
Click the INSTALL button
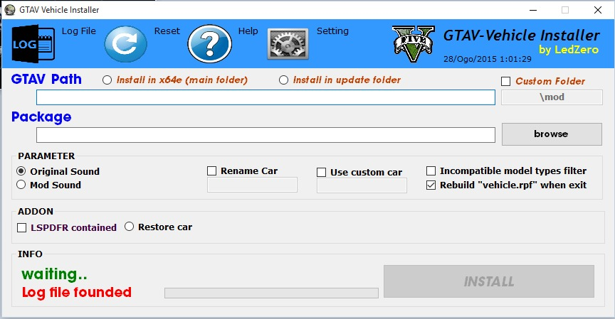(x=488, y=281)
